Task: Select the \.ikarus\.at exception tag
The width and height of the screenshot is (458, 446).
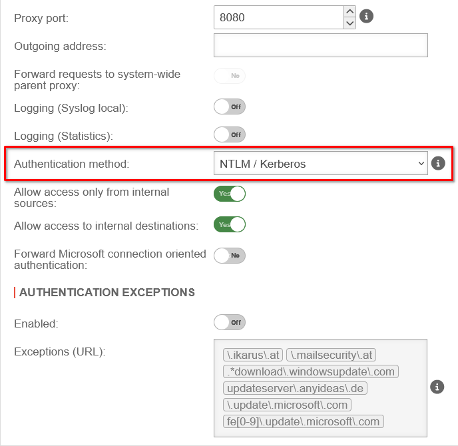Action: [253, 355]
